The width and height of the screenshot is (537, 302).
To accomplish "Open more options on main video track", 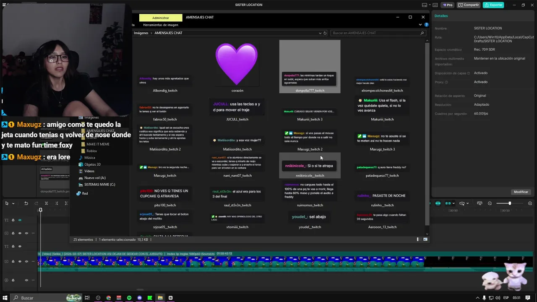I will pyautogui.click(x=33, y=261).
